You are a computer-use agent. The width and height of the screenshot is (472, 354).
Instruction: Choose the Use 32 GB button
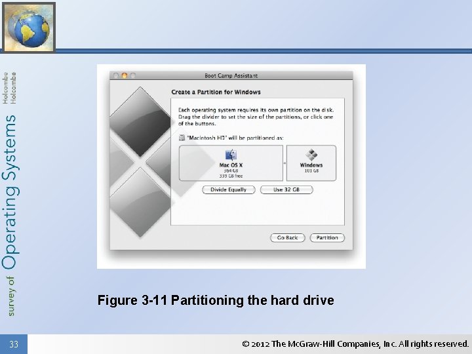point(286,189)
